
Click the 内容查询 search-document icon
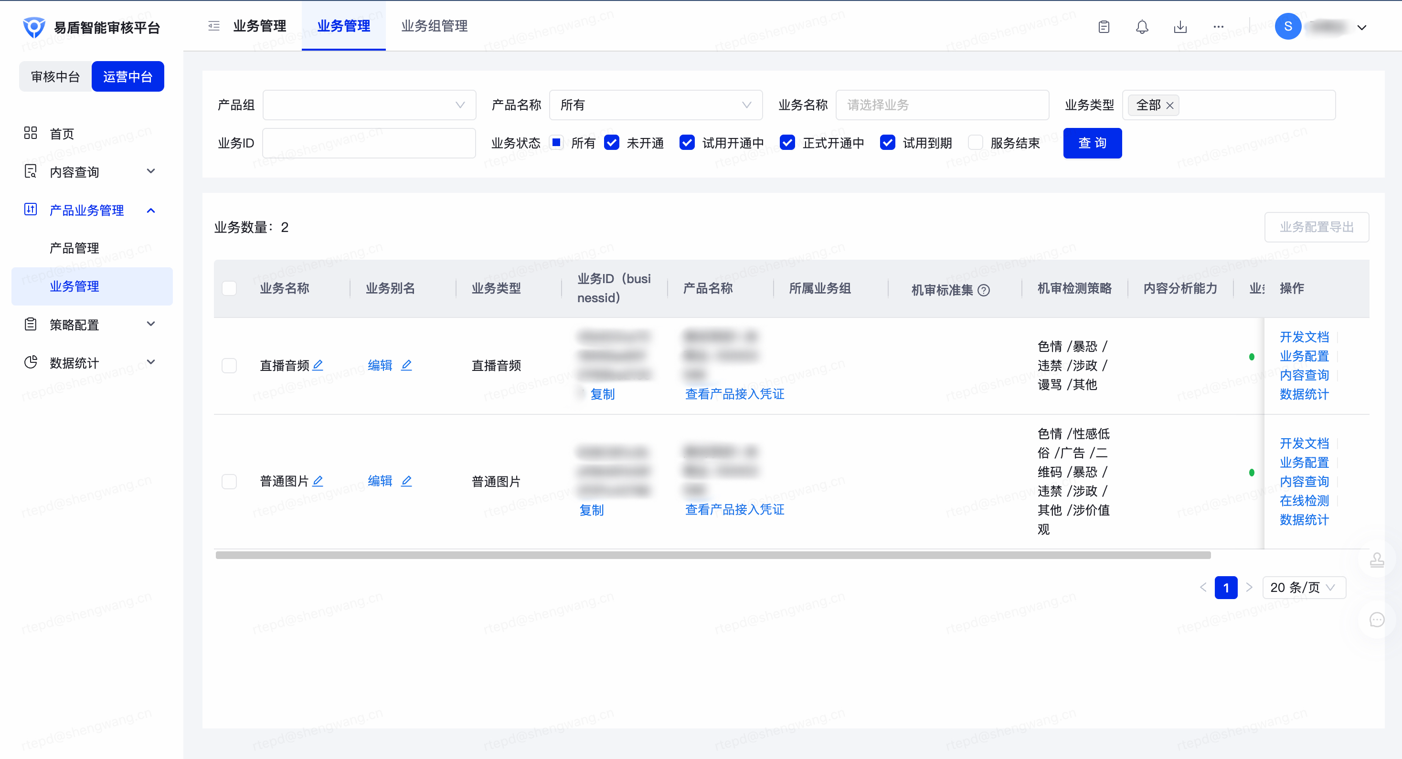(31, 171)
